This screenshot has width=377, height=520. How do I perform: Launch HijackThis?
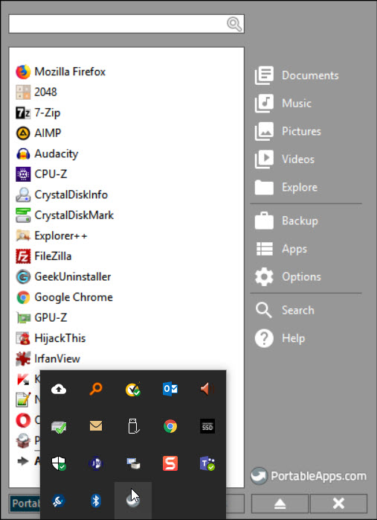pos(51,338)
